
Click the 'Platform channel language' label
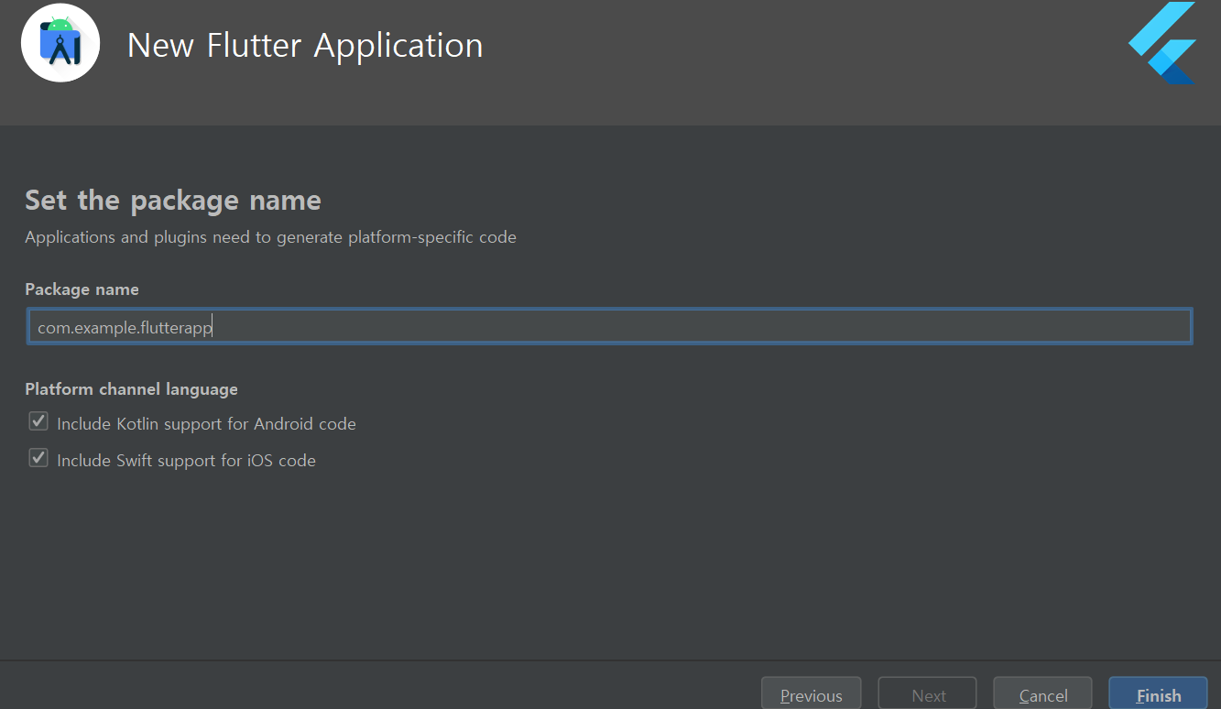131,389
